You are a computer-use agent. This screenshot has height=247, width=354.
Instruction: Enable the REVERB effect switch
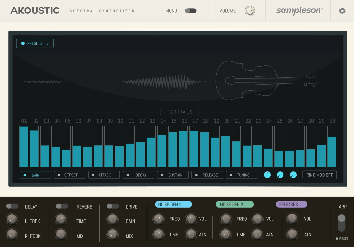pyautogui.click(x=62, y=206)
